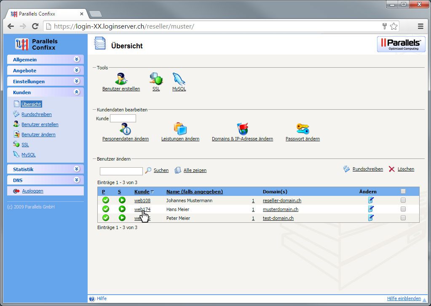Tick the select-all checkbox in table header
Screen dimensions: 431x306
[403, 191]
